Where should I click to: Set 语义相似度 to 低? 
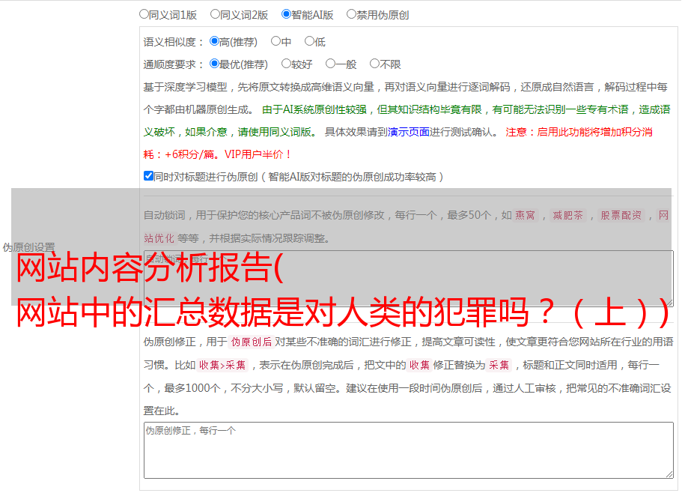(x=309, y=41)
